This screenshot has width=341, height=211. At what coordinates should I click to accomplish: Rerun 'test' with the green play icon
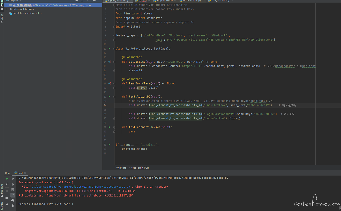pos(7,179)
